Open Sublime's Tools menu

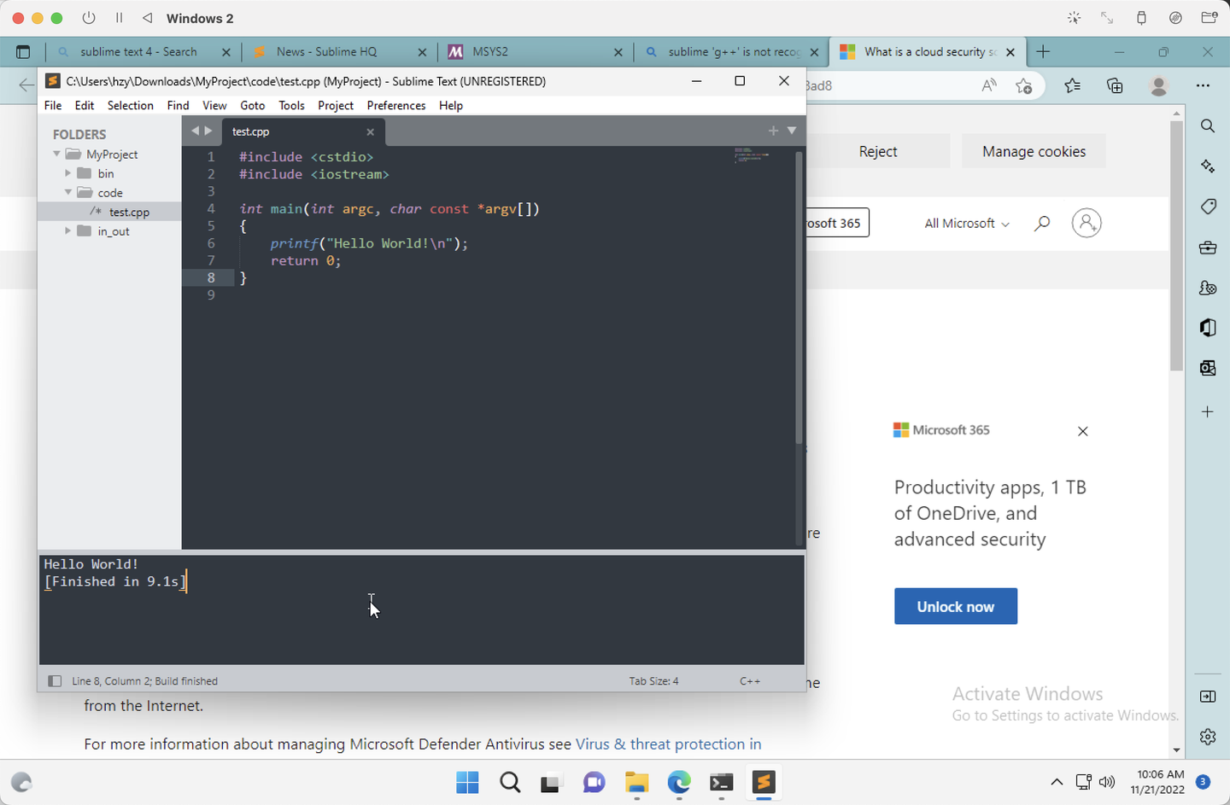pos(291,105)
